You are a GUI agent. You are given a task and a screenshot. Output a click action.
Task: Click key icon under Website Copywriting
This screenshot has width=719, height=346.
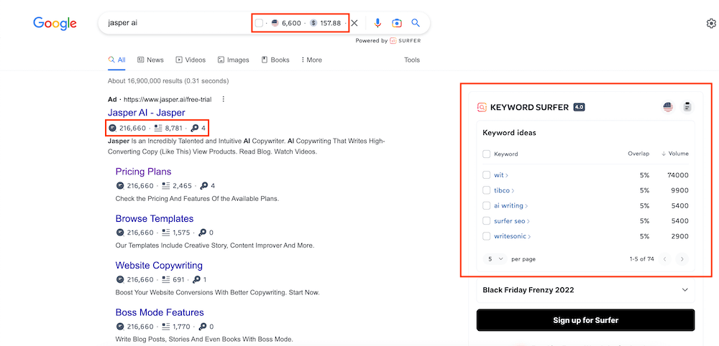tap(196, 280)
